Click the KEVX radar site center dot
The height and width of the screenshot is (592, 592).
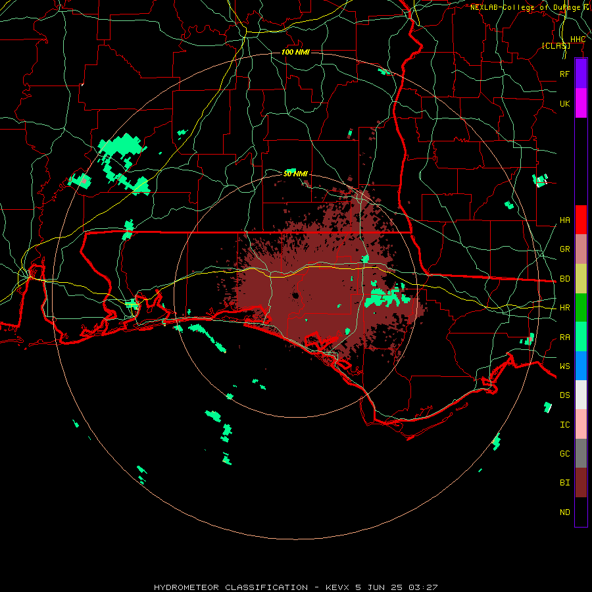(x=295, y=295)
